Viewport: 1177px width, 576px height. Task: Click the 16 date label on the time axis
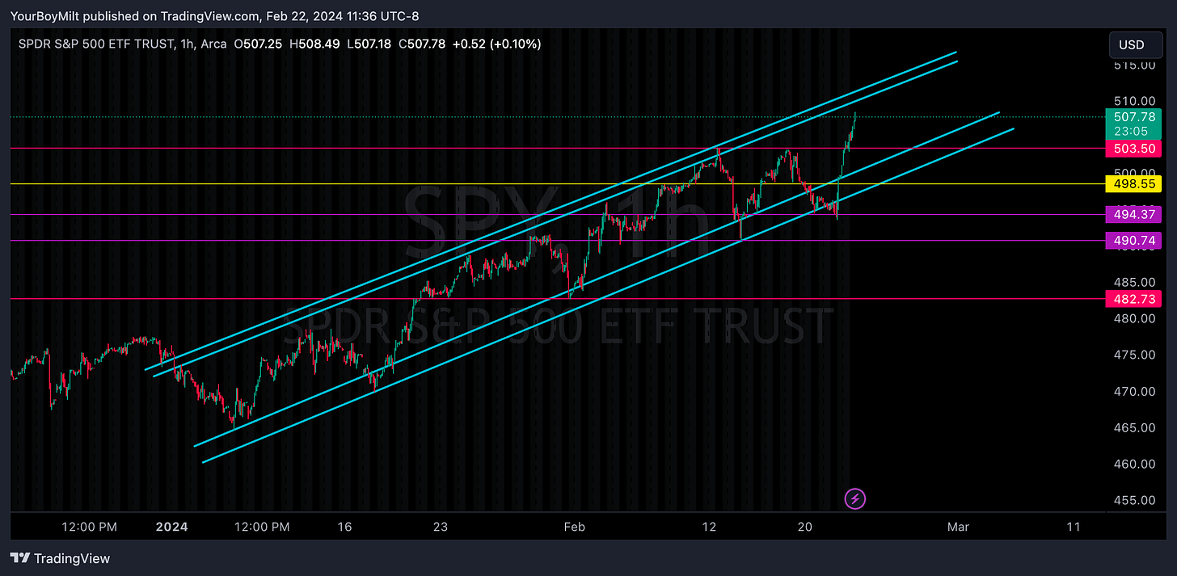click(344, 527)
